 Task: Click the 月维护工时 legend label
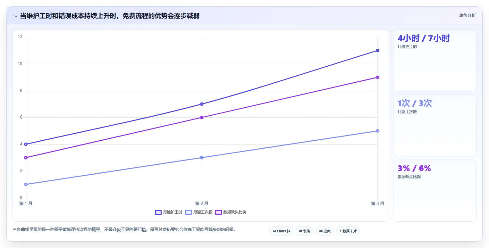point(173,212)
